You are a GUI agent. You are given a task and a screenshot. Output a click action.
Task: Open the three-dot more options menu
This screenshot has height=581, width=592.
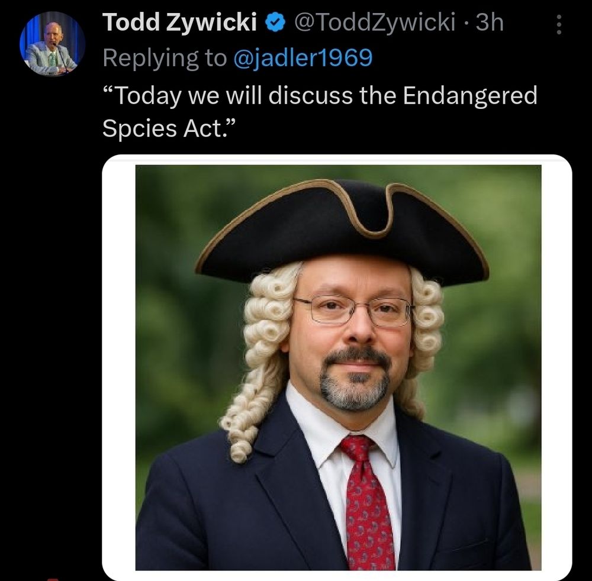[x=559, y=24]
